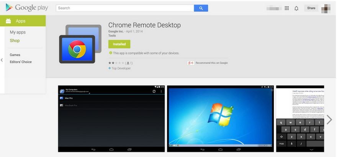The height and width of the screenshot is (157, 337).
Task: Open the Windows 7 desktop screenshot
Action: pos(220,118)
